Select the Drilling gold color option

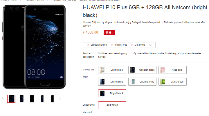[x=112, y=70]
